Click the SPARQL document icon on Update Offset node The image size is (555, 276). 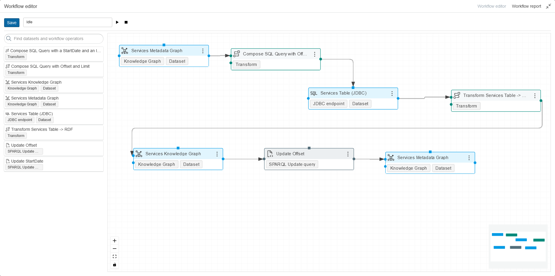(x=270, y=153)
